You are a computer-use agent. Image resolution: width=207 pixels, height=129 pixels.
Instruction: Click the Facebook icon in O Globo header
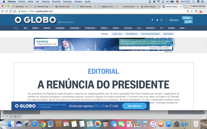152,20
